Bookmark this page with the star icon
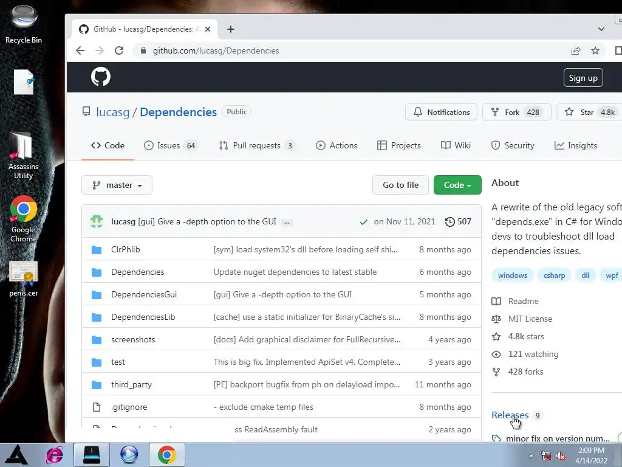Image resolution: width=622 pixels, height=467 pixels. click(x=595, y=50)
